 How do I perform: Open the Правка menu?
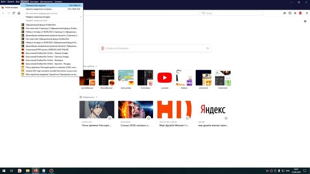click(11, 1)
